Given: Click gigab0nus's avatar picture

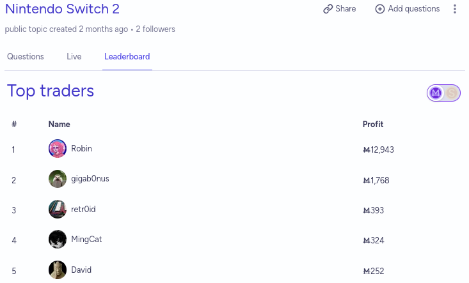Looking at the screenshot, I should click(x=58, y=179).
